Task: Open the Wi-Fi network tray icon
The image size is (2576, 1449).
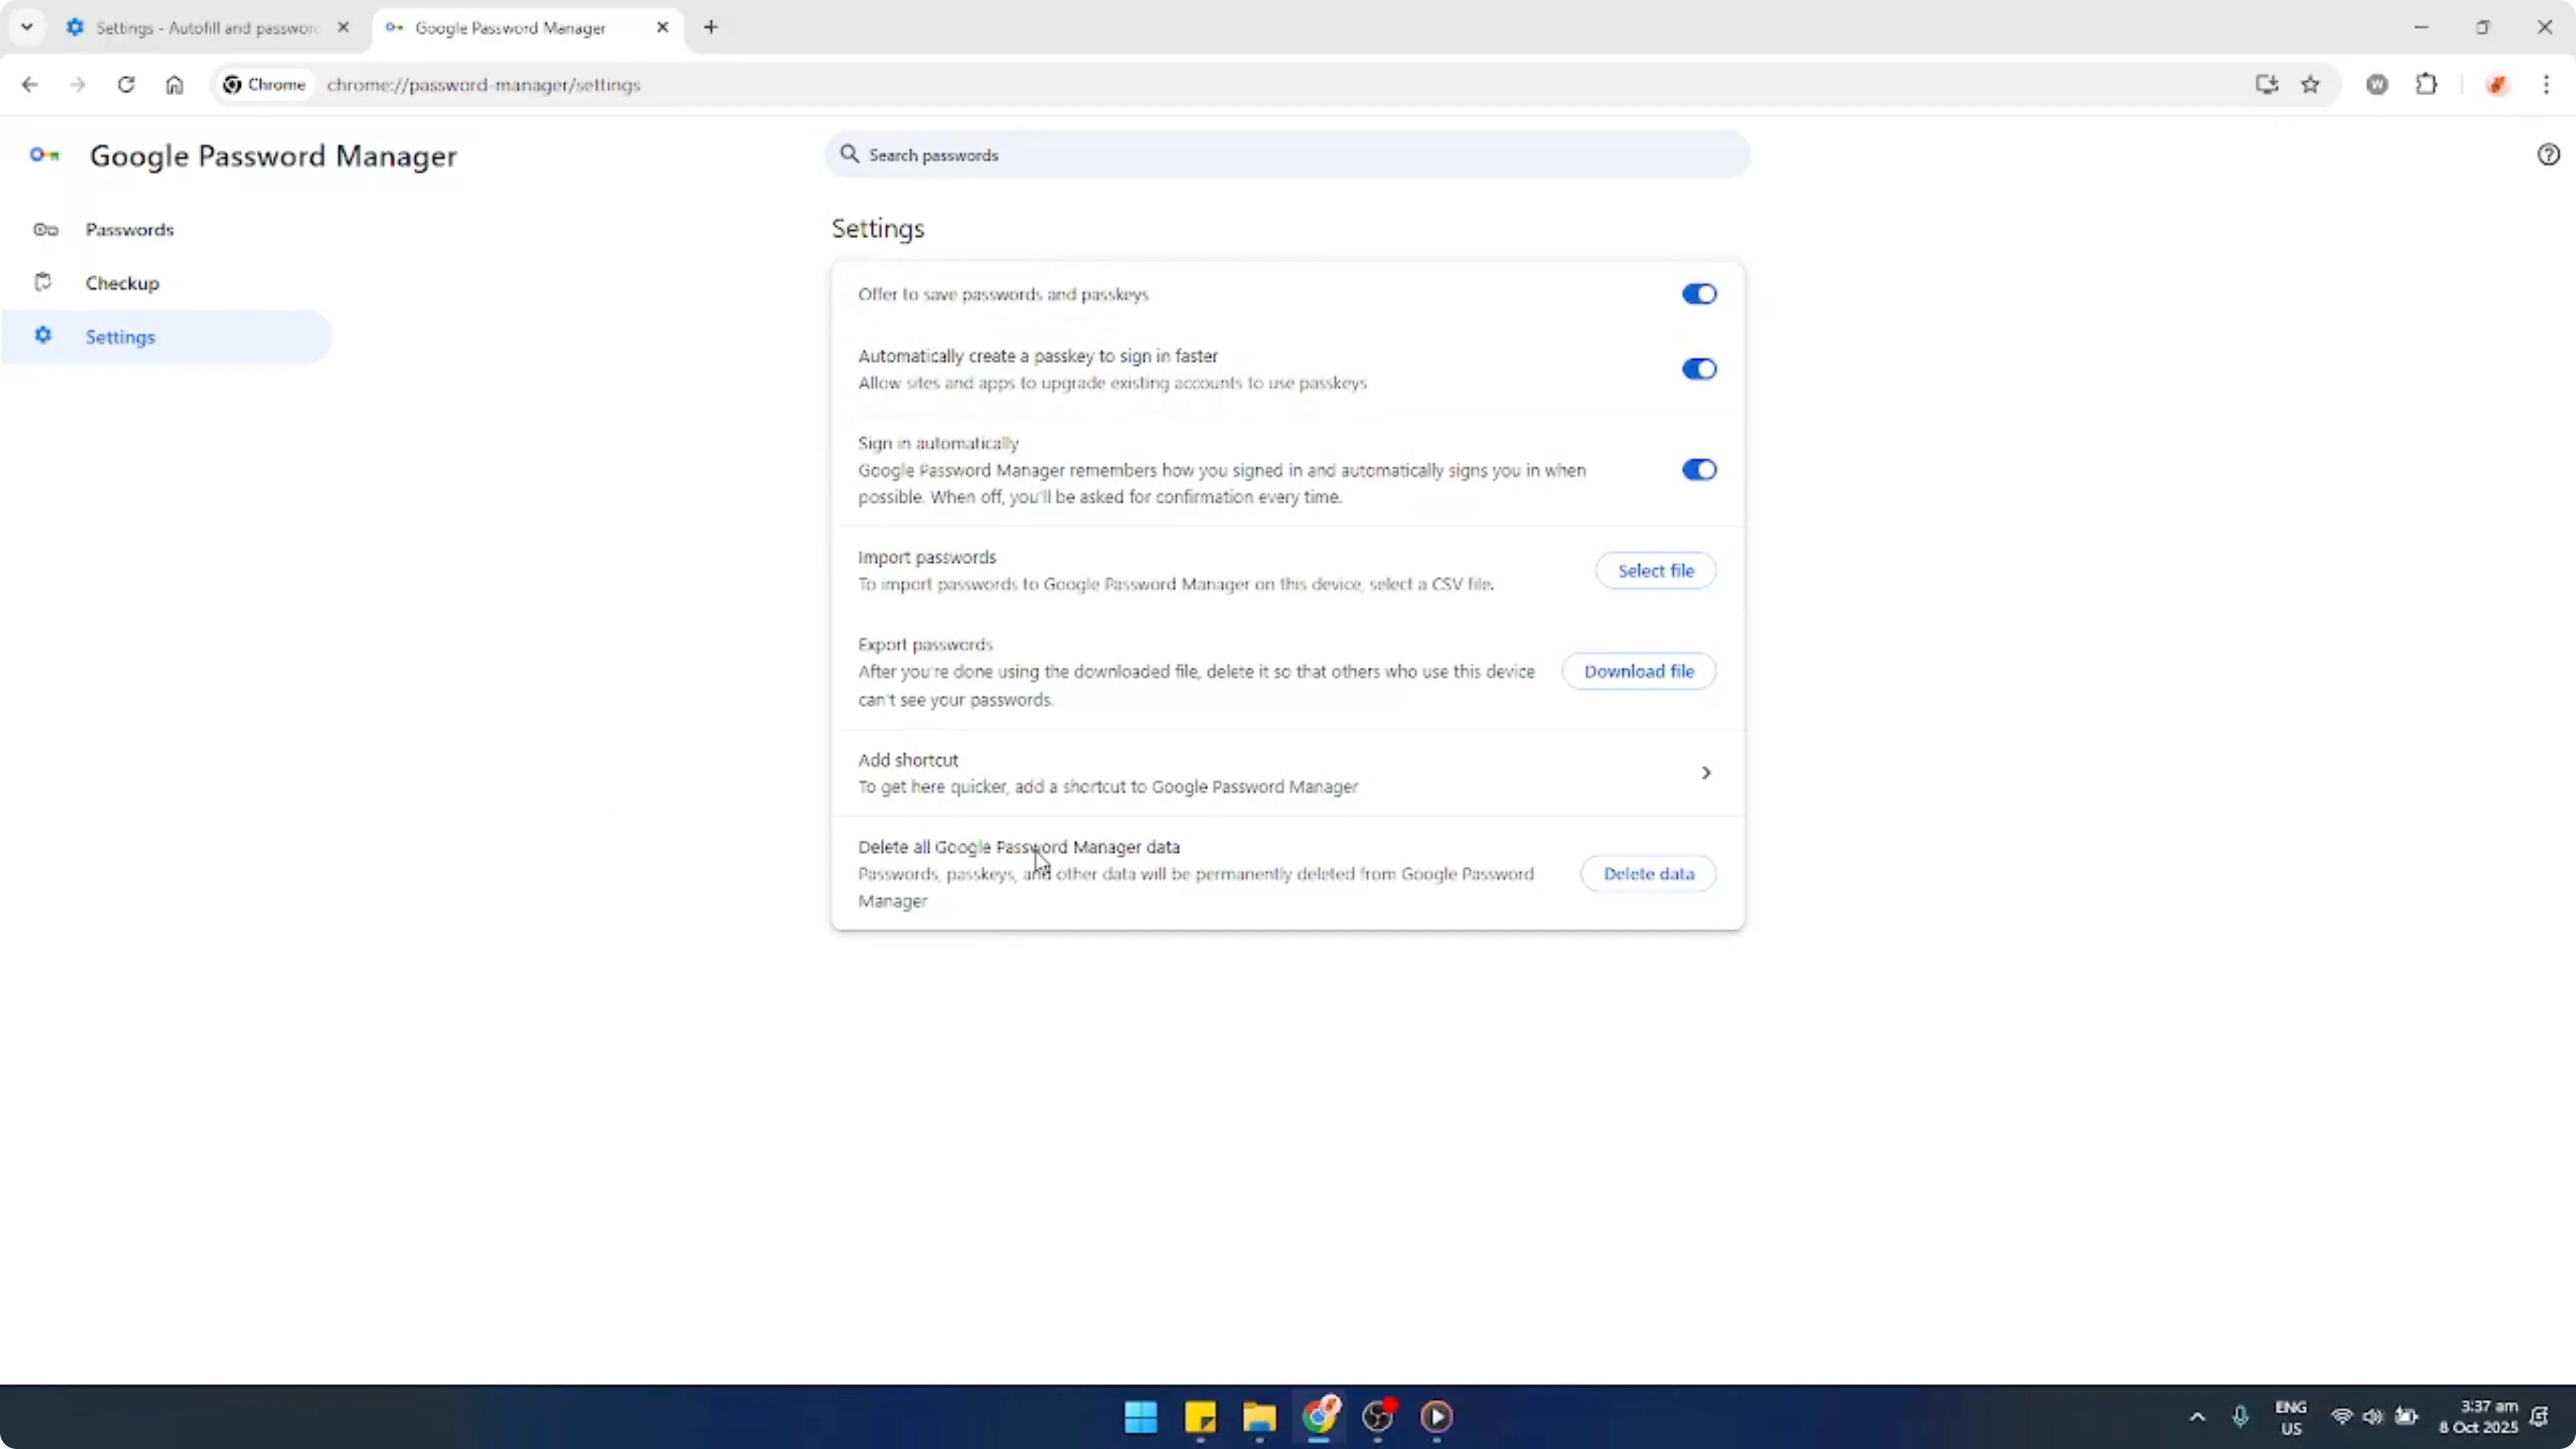Action: (2342, 1417)
